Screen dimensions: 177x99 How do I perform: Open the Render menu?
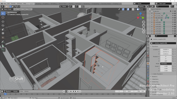tap(13, 4)
